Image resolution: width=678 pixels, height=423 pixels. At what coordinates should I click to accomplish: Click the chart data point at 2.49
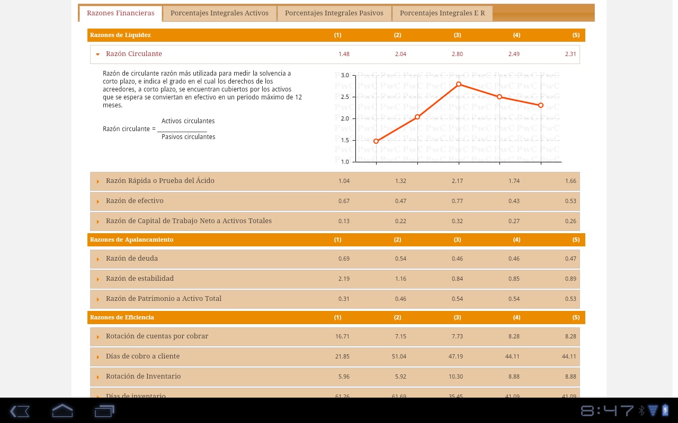pyautogui.click(x=499, y=97)
